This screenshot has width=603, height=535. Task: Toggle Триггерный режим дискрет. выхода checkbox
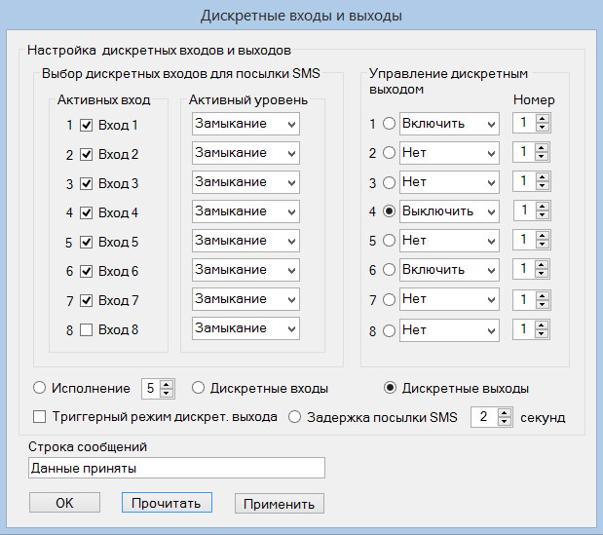39,417
